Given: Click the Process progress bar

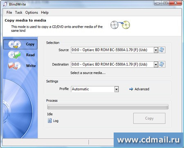Looking at the screenshot, I should pyautogui.click(x=108, y=107).
